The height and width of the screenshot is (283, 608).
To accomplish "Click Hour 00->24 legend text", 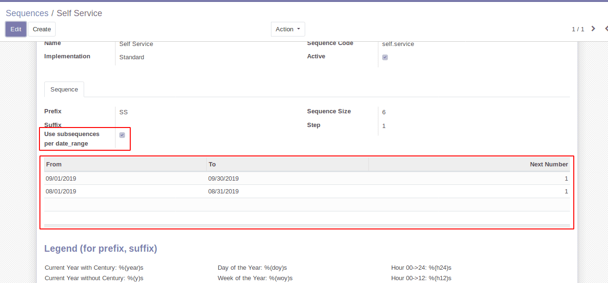I will (422, 268).
